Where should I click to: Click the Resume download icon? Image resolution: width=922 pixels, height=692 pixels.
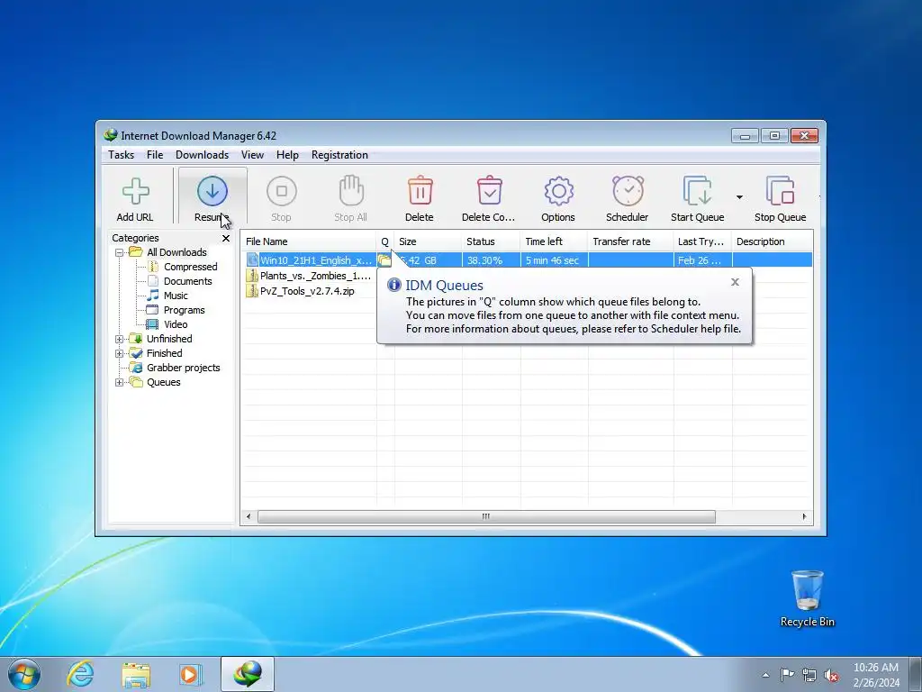[x=212, y=191]
